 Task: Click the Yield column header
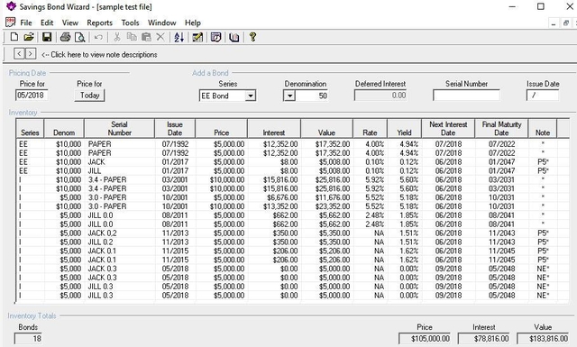[x=404, y=128]
